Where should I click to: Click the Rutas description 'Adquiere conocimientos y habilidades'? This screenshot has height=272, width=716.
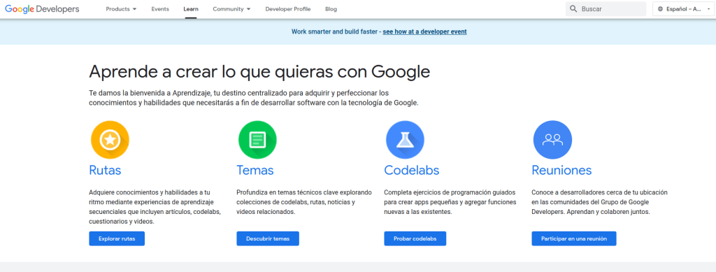(x=155, y=207)
